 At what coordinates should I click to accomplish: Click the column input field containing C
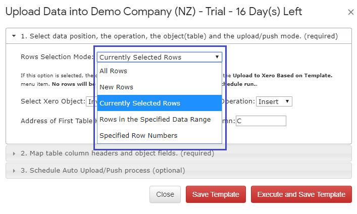click(x=261, y=121)
